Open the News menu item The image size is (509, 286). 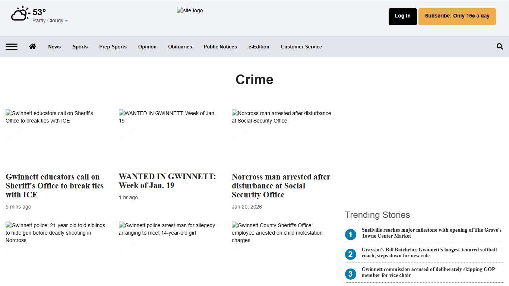54,47
